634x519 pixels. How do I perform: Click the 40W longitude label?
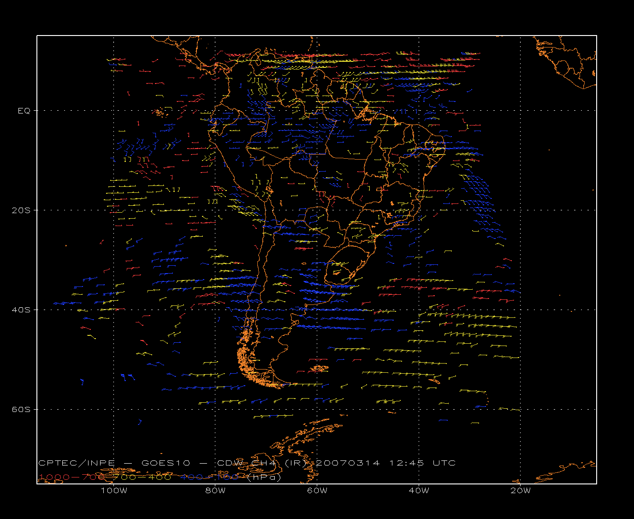(x=419, y=490)
